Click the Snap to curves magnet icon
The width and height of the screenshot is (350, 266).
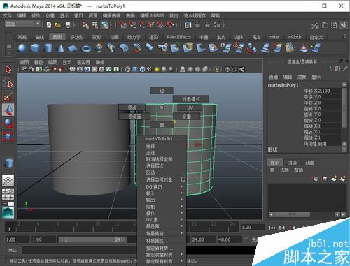pos(132,24)
